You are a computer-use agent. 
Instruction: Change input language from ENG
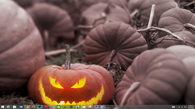pos(185,107)
